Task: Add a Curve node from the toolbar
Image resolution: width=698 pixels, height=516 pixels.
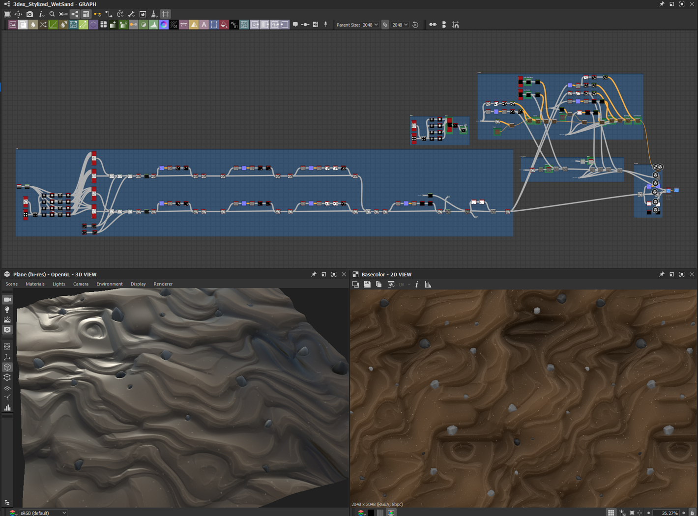Action: coord(53,25)
